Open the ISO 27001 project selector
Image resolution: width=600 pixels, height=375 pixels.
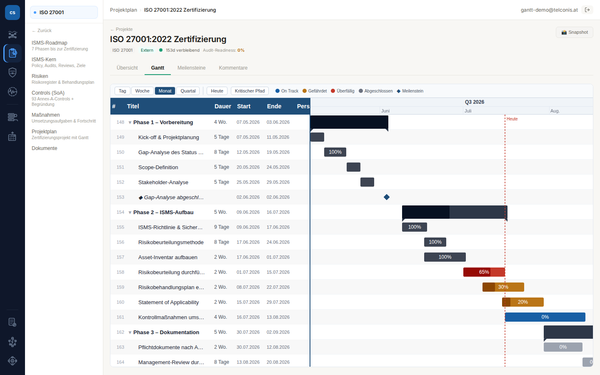click(x=64, y=12)
